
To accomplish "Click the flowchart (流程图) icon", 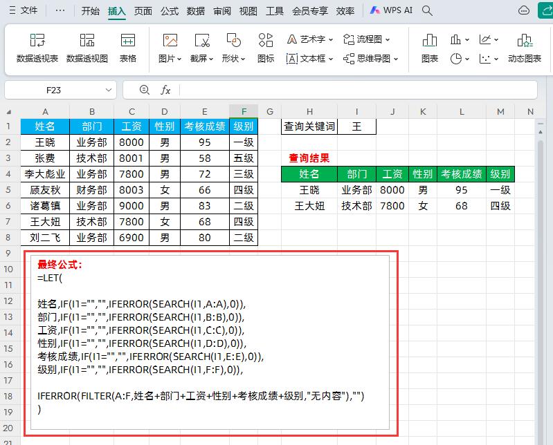I will point(349,39).
